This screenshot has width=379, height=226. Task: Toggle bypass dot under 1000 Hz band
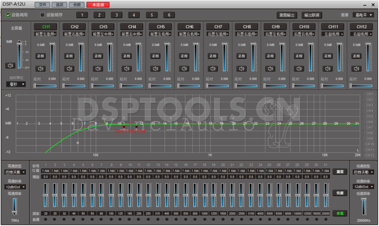(205, 219)
